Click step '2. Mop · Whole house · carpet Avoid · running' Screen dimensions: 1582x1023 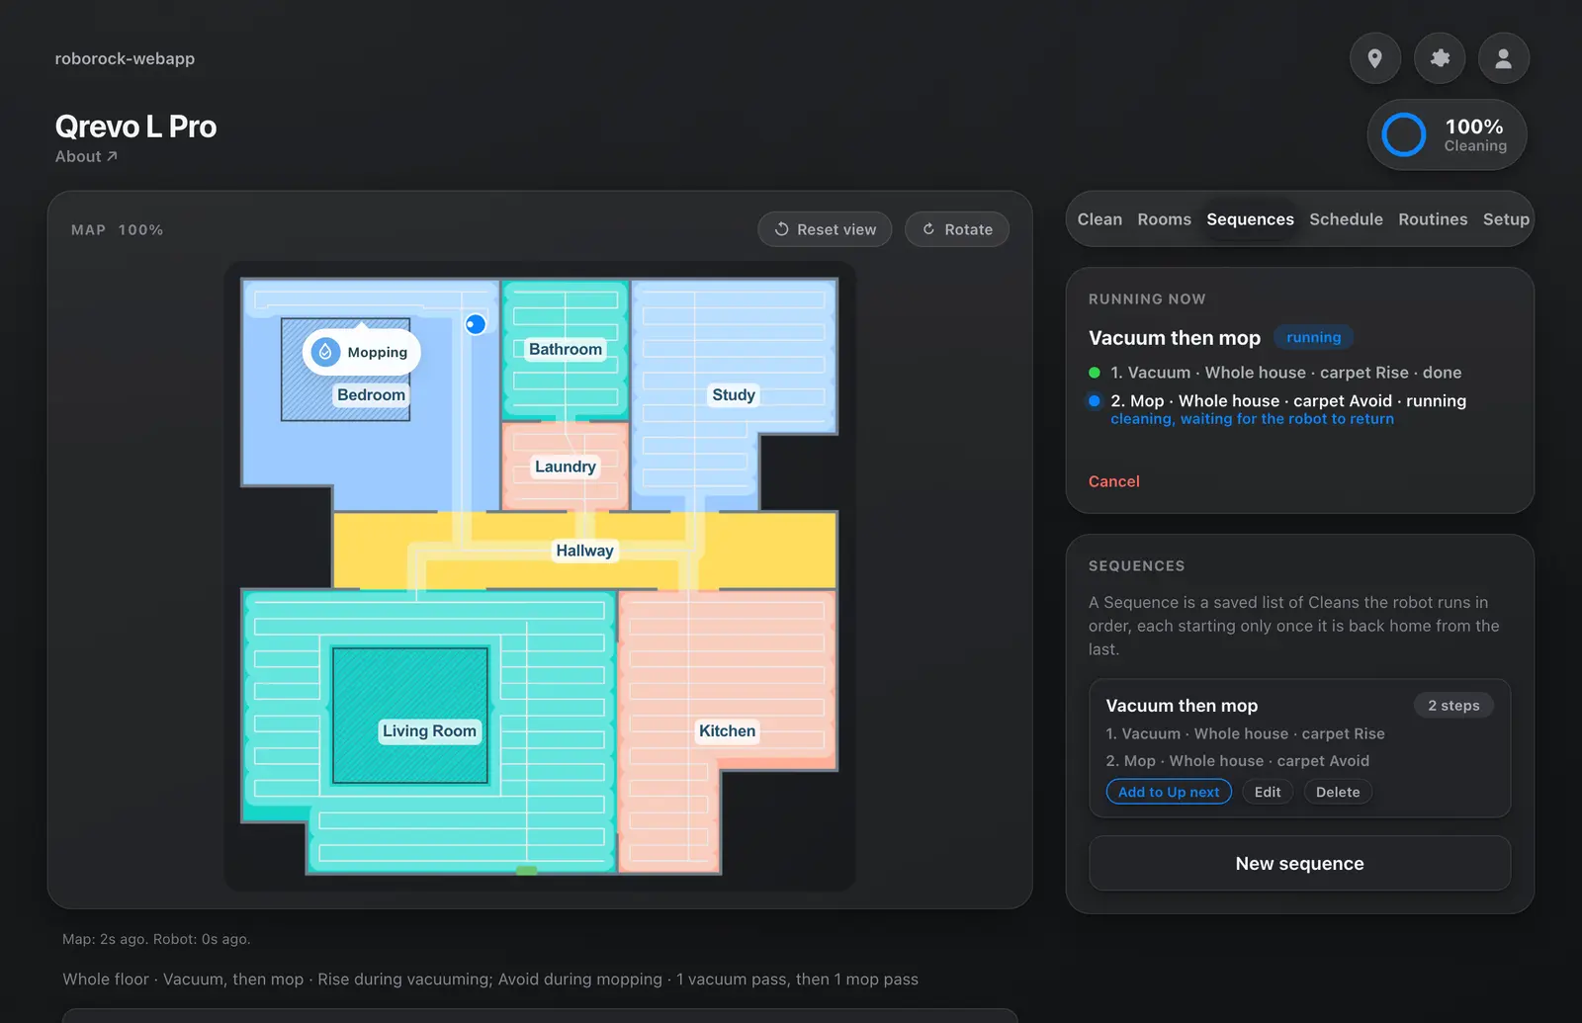pyautogui.click(x=1287, y=400)
